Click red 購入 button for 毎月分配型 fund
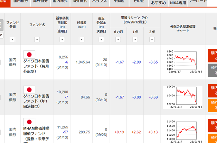This screenshot has height=143, width=217. coord(213,56)
